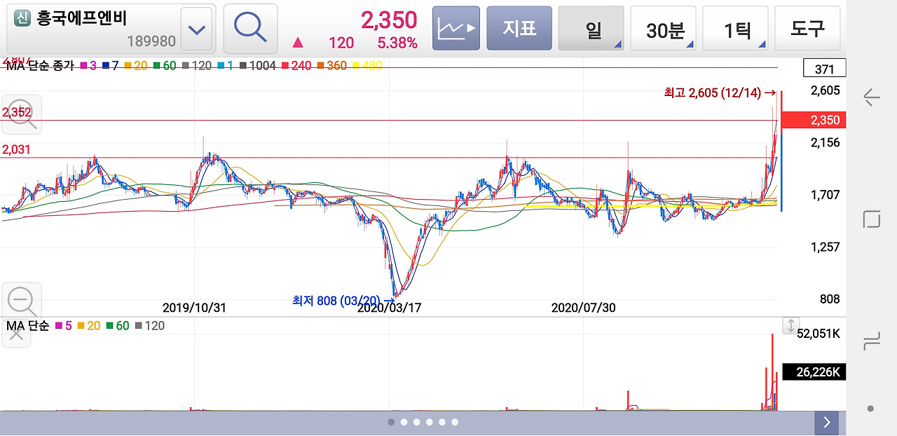The image size is (897, 436).
Task: Zoom out on the chart
Action: 21,301
